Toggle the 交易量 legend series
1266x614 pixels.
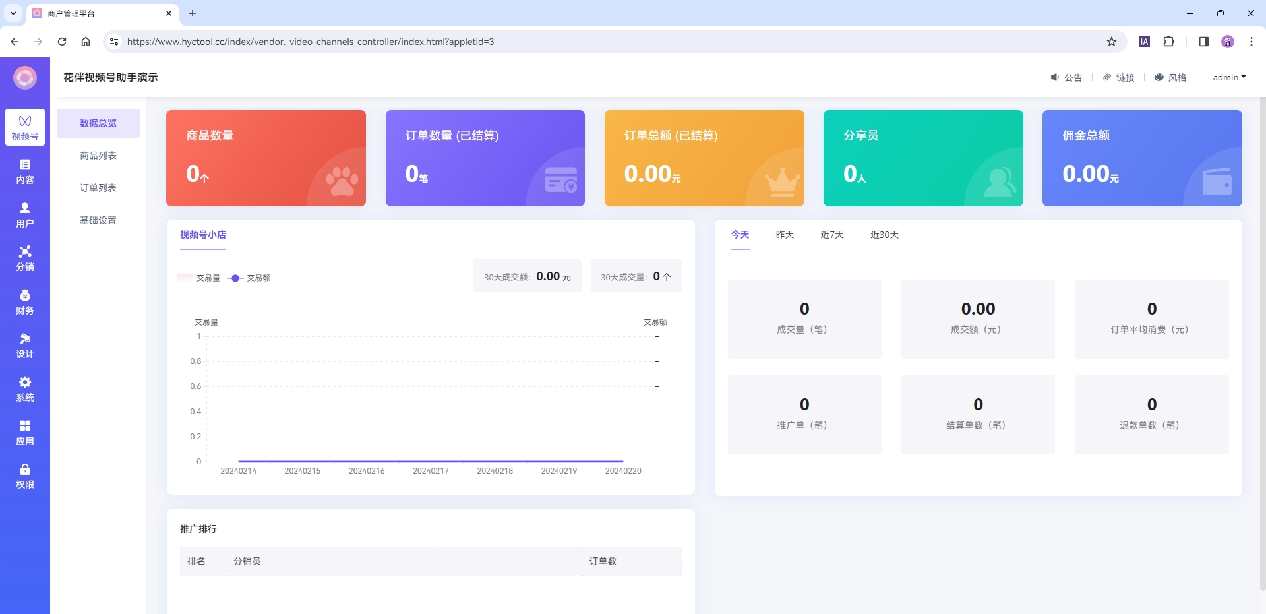click(x=198, y=278)
